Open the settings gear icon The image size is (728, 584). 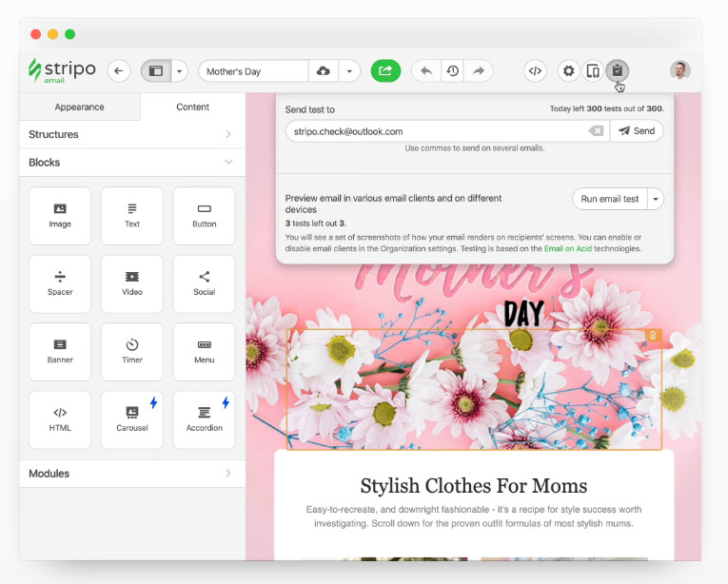568,70
